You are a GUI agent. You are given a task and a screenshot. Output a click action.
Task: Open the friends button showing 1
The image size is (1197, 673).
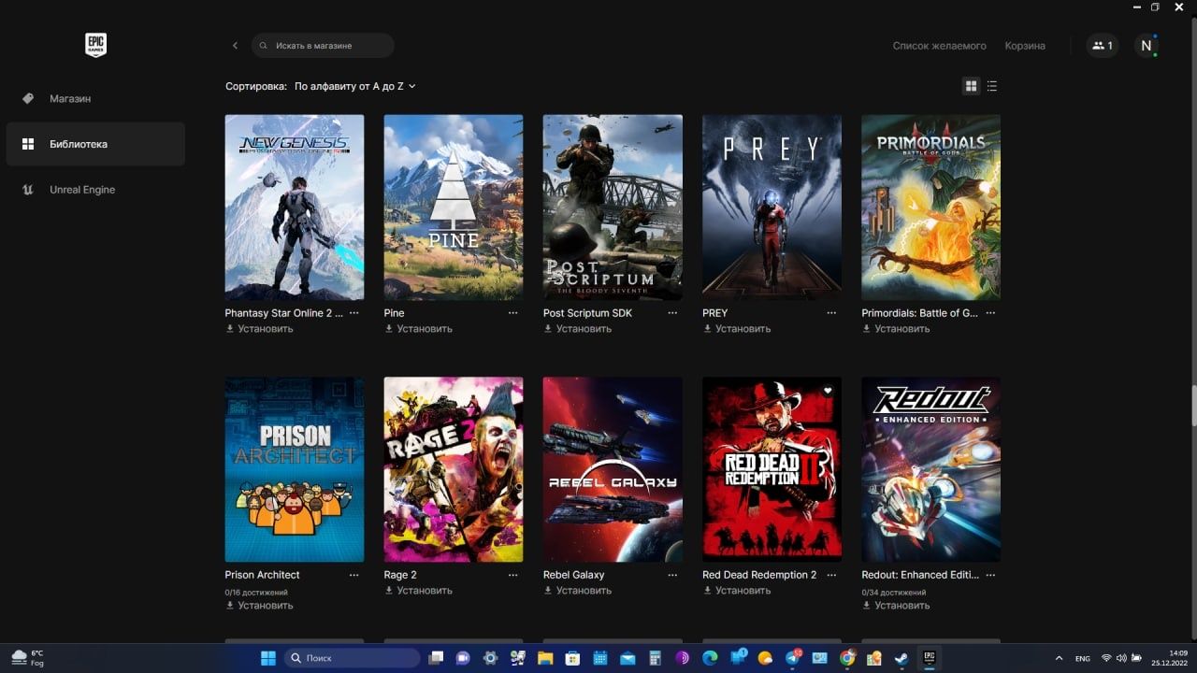pos(1103,45)
